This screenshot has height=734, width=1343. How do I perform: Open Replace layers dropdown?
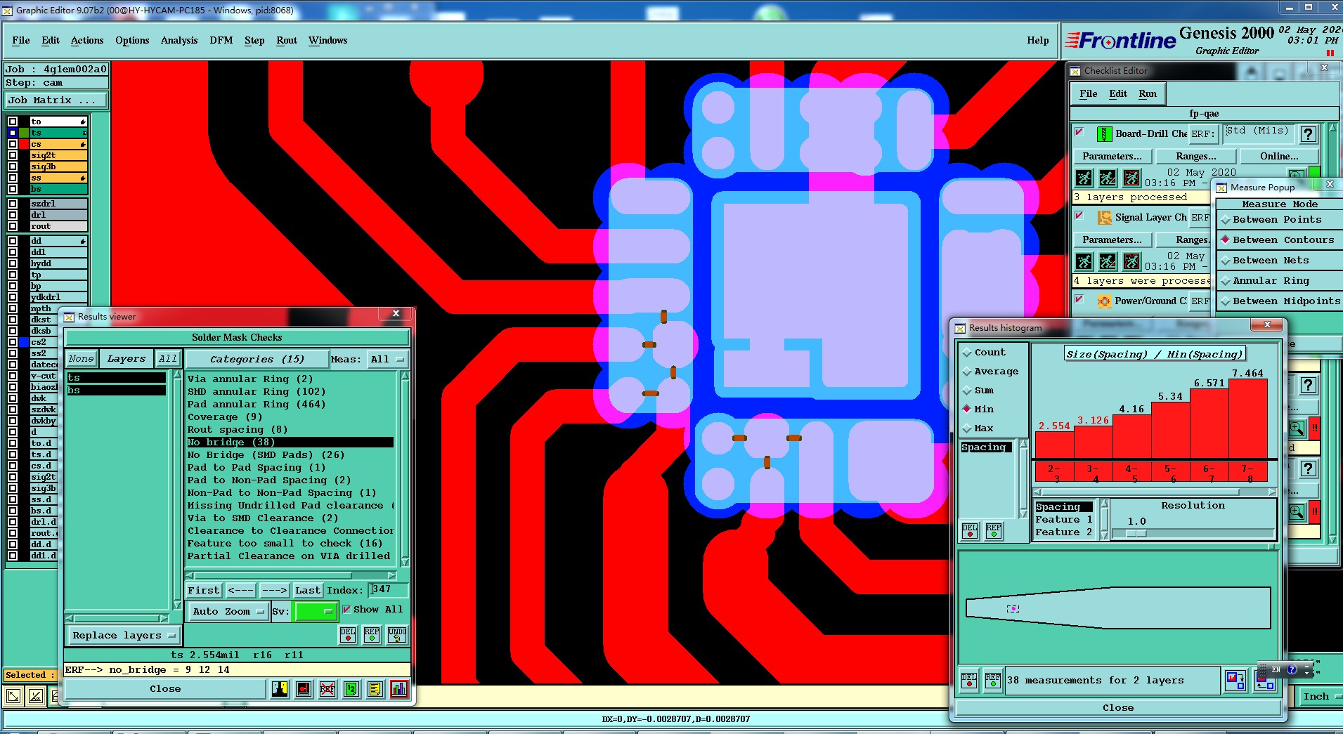coord(124,636)
